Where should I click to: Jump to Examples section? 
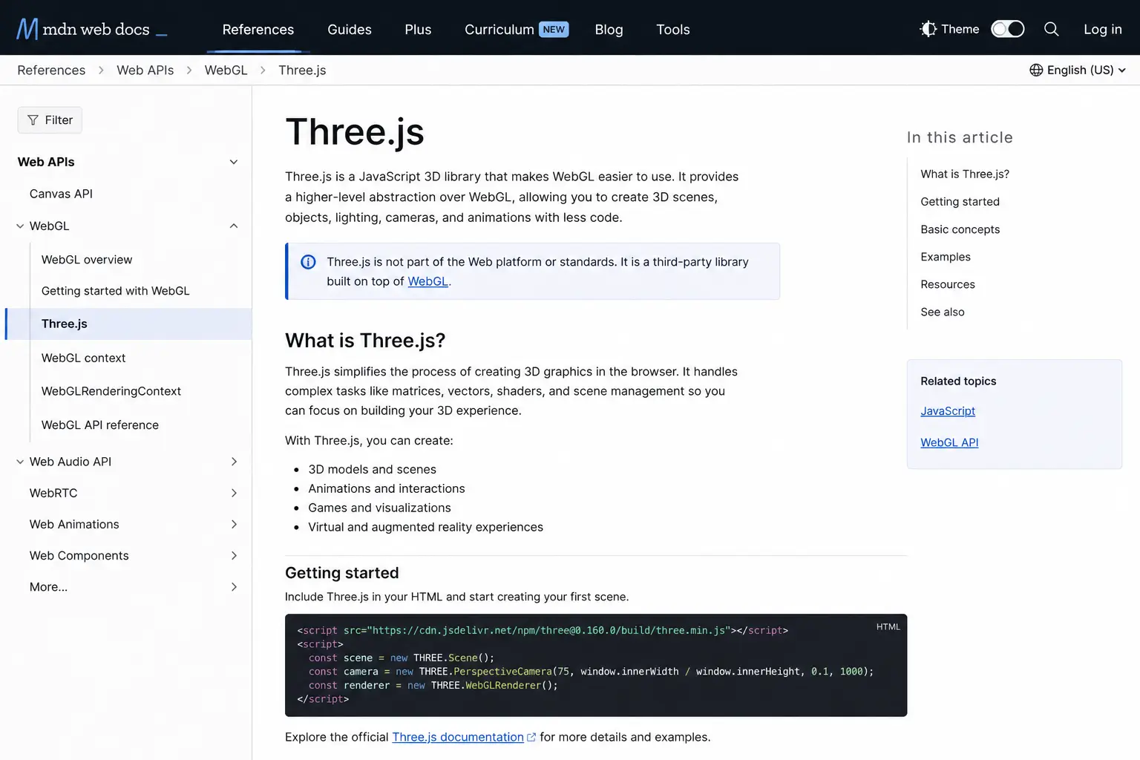point(945,257)
